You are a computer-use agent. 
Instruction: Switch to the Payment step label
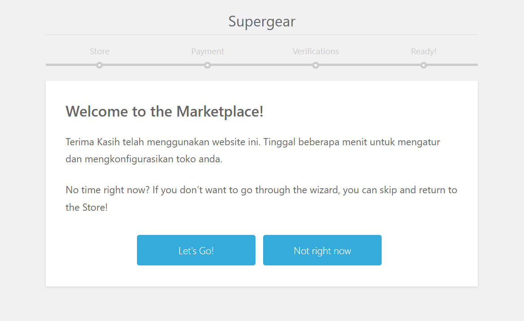point(207,52)
